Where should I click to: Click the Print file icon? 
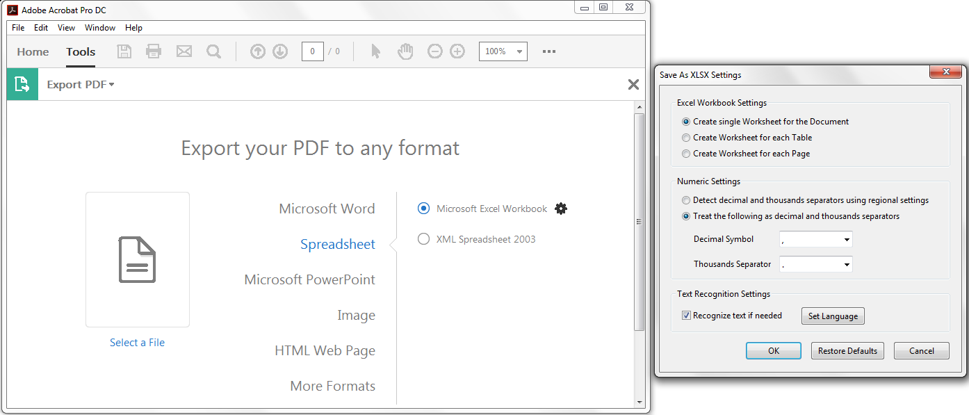[154, 51]
